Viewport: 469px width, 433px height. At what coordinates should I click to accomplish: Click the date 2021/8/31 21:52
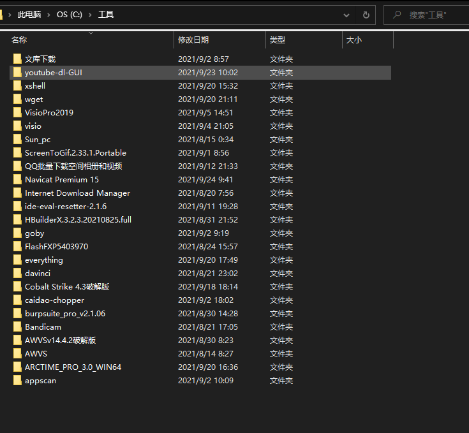point(208,220)
